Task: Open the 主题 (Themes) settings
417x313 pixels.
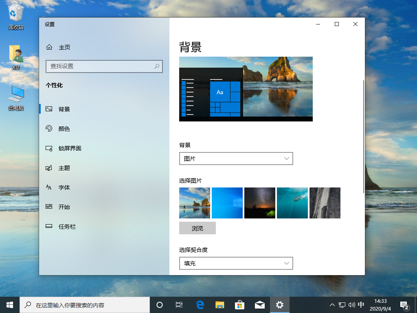Action: point(64,168)
